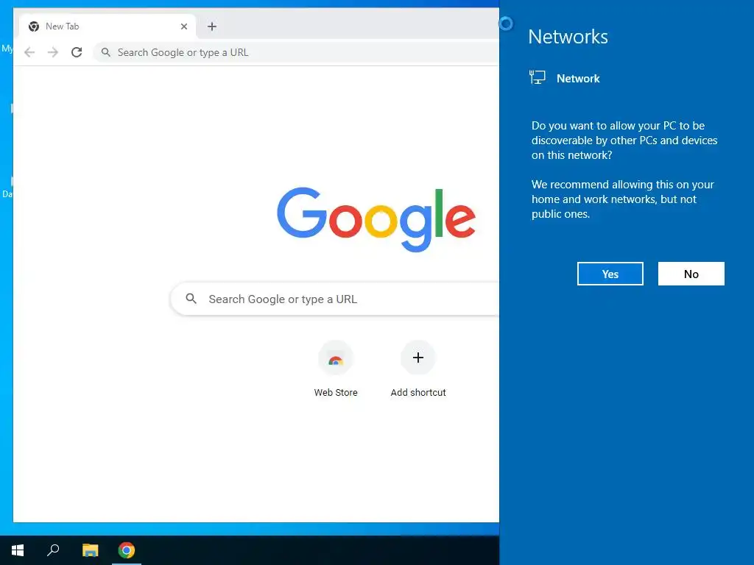Screen dimensions: 754x565
Task: Click the Add shortcut label
Action: 418,393
